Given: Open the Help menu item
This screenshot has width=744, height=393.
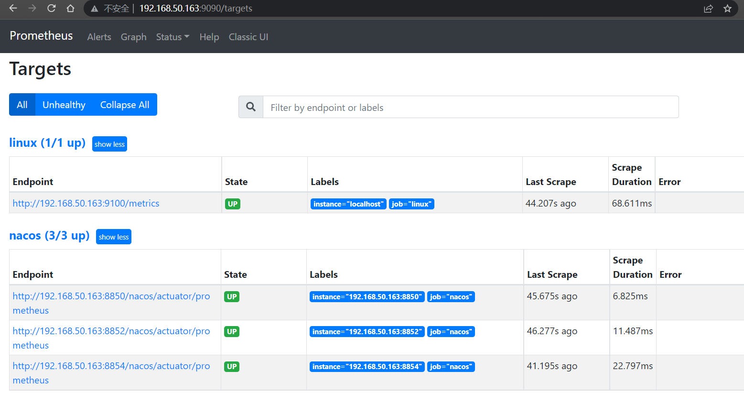Looking at the screenshot, I should [x=209, y=37].
